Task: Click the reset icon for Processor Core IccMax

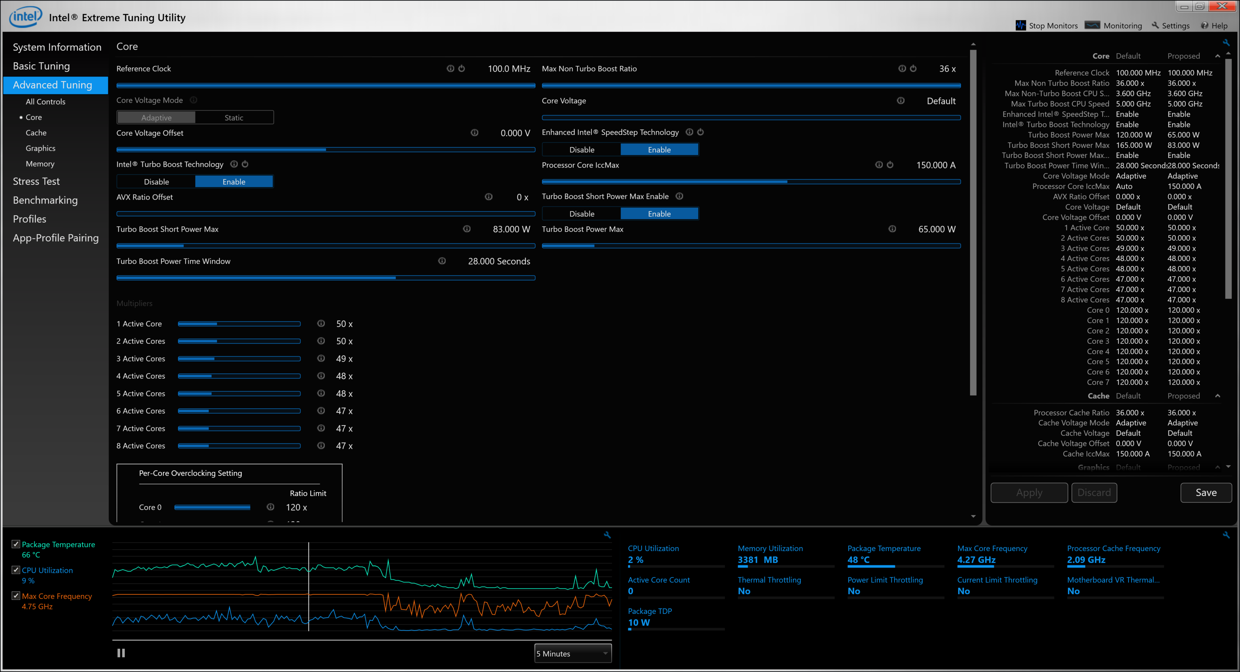Action: click(890, 165)
